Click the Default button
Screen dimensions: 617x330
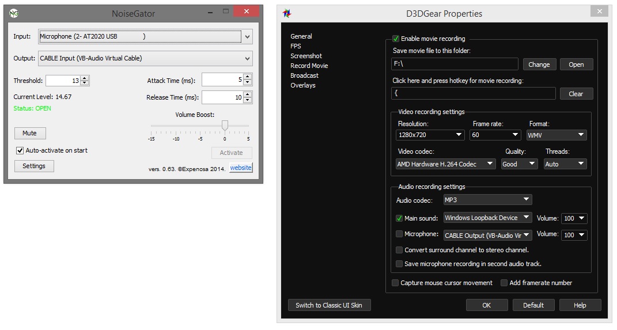533,305
